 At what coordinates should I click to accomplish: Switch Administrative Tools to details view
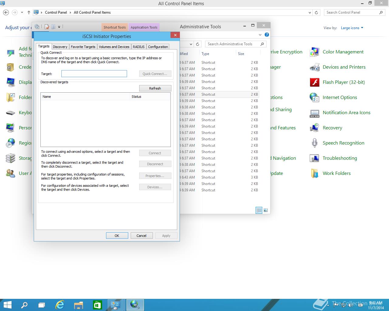point(259,210)
